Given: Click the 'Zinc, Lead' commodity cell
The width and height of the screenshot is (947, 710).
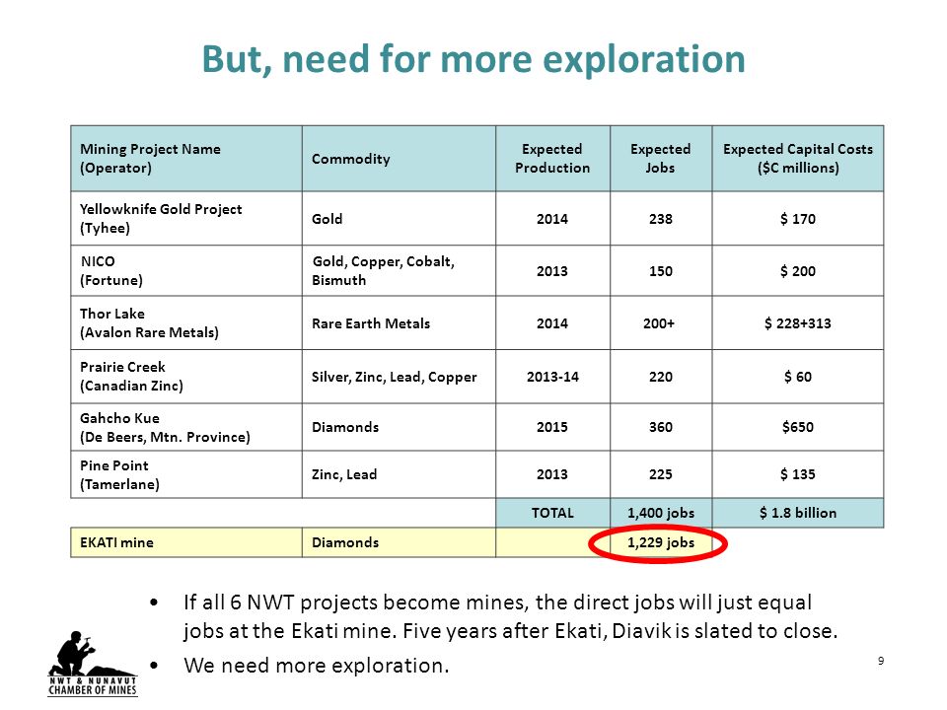Looking at the screenshot, I should [x=399, y=474].
